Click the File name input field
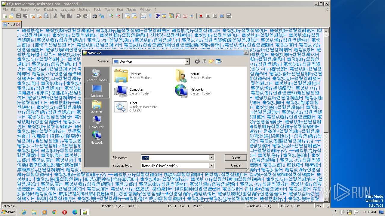 tap(175, 157)
